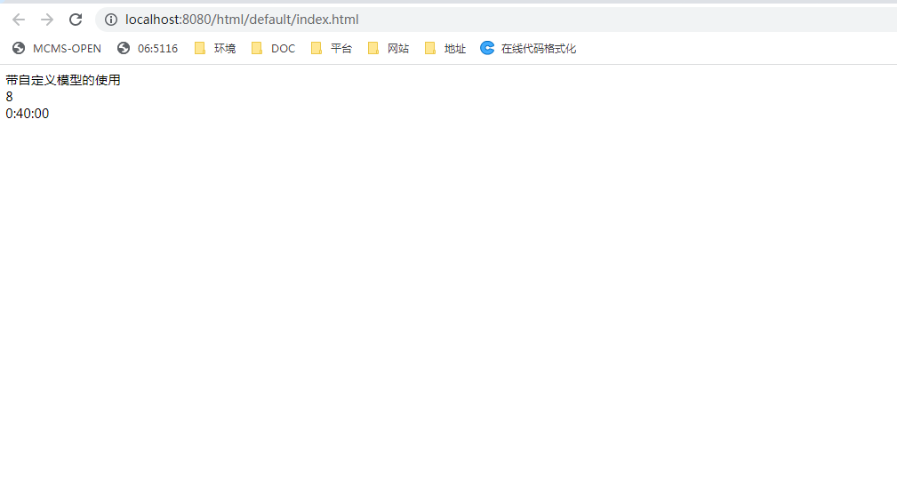Expand the 地址 bookmark folder
Screen dimensions: 897x501
click(445, 49)
